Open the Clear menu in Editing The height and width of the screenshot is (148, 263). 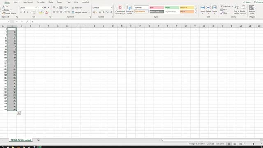click(224, 13)
